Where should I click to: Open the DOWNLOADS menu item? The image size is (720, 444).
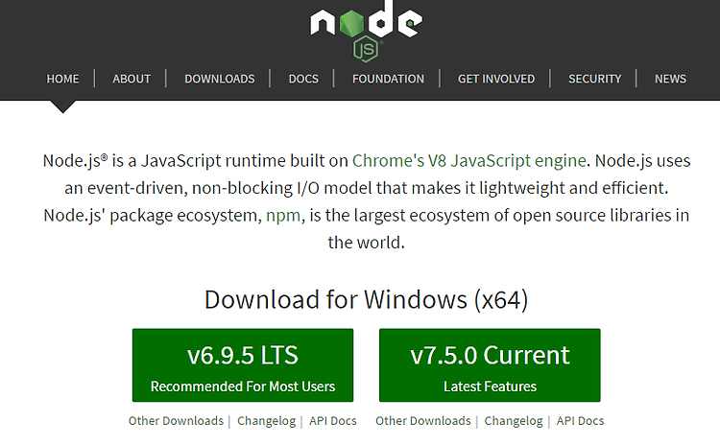pyautogui.click(x=220, y=79)
